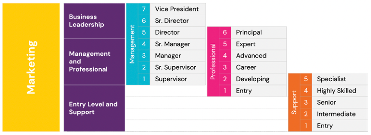Click Management level number 3
This screenshot has height=135, width=371.
(x=144, y=56)
